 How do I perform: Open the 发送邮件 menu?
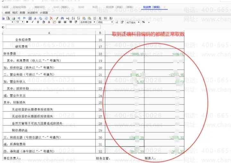32,13
